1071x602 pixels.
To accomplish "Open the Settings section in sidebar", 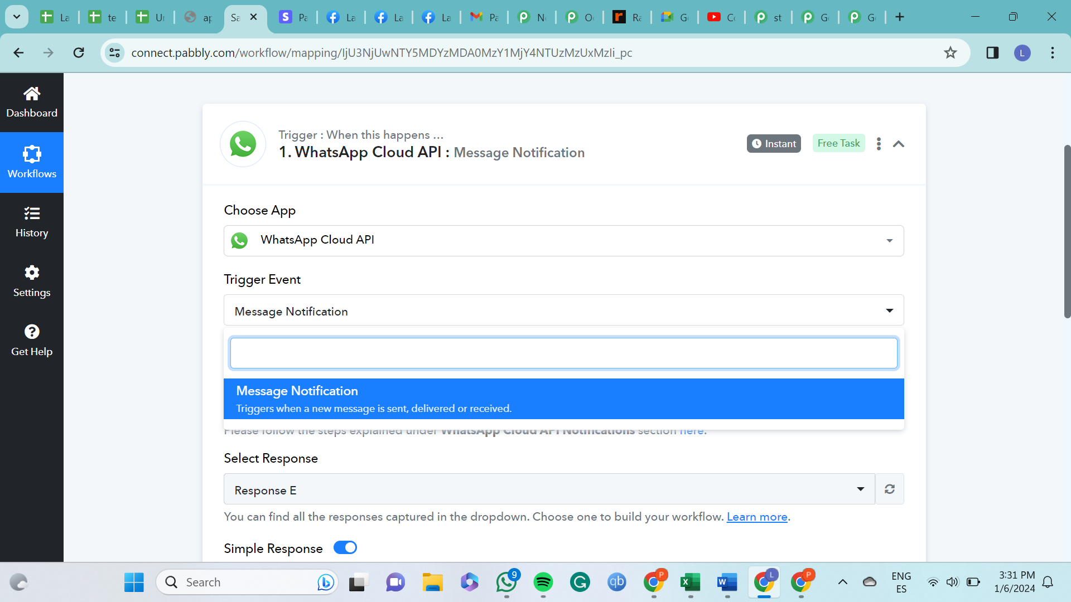I will 32,281.
